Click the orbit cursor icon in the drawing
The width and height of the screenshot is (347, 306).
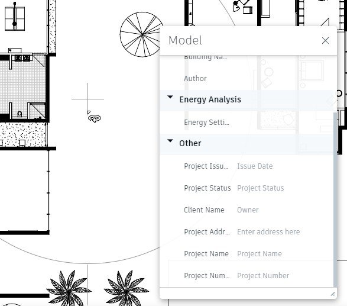94,117
